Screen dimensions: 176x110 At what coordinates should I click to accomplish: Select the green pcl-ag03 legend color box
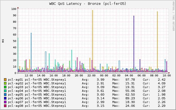click(x=5, y=87)
